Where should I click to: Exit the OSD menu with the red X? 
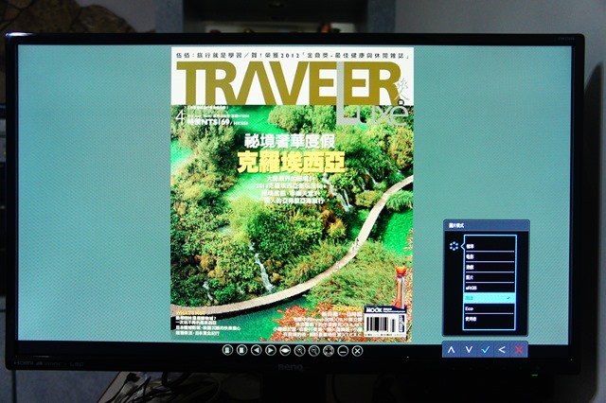519,350
